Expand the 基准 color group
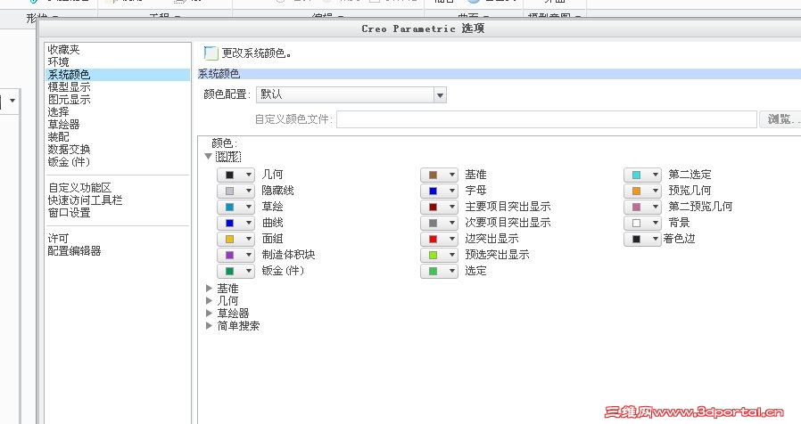801x424 pixels. (209, 289)
